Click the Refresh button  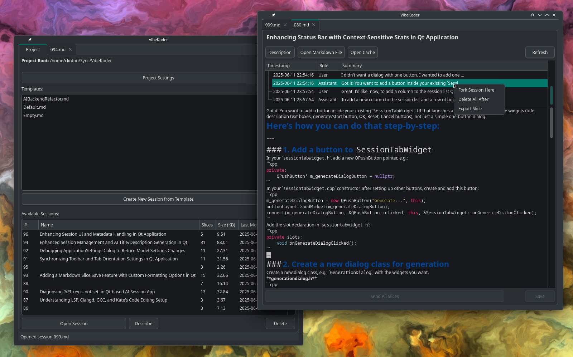pos(540,52)
